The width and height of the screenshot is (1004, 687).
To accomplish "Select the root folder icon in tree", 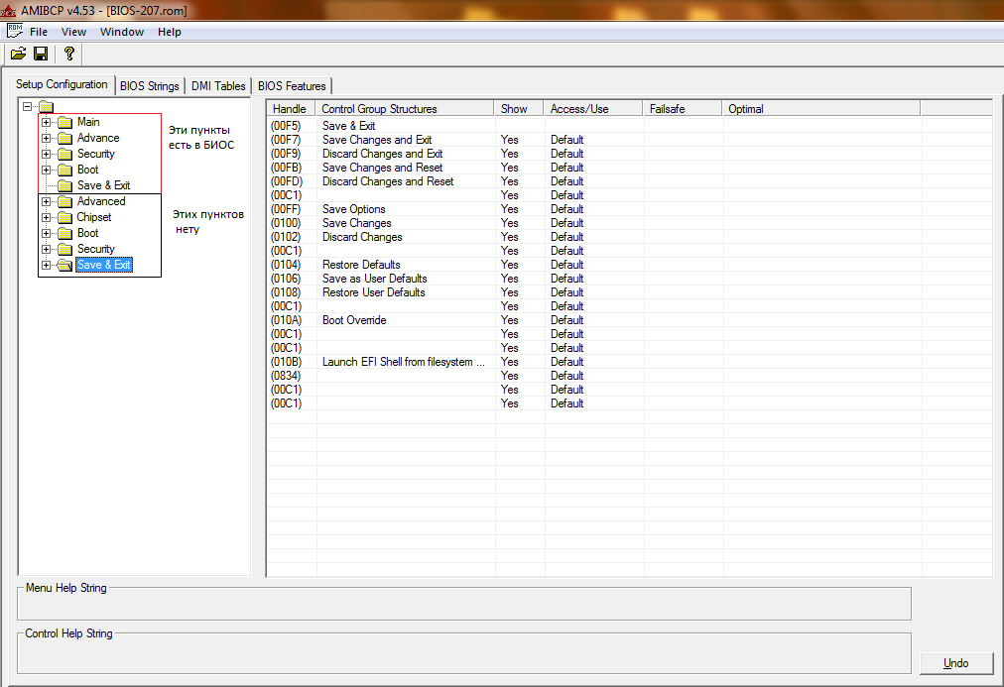I will pos(46,107).
